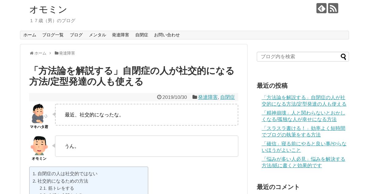
Task: Click the article title heading
Action: (x=132, y=76)
